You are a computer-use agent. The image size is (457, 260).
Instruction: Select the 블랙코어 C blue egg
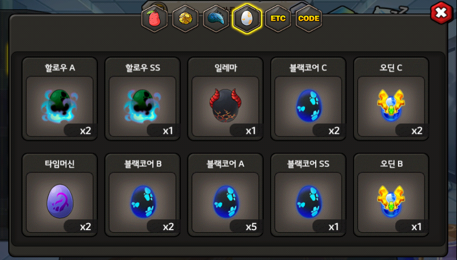pyautogui.click(x=308, y=105)
